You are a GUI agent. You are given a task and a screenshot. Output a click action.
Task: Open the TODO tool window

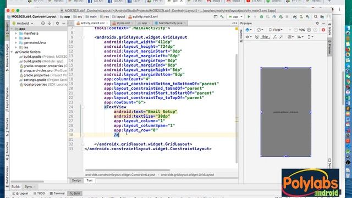click(39, 193)
